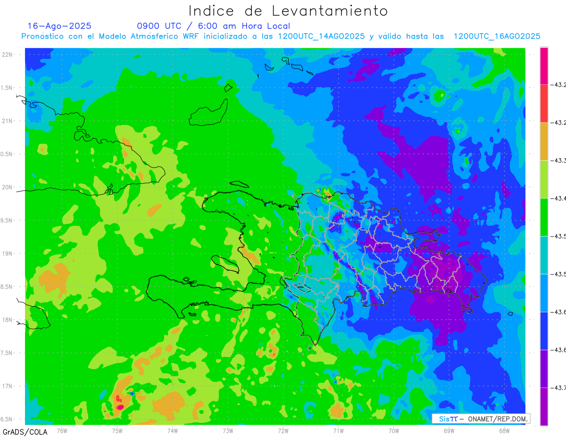Click the GrADS/COLA credit label
The width and height of the screenshot is (566, 437).
point(25,432)
